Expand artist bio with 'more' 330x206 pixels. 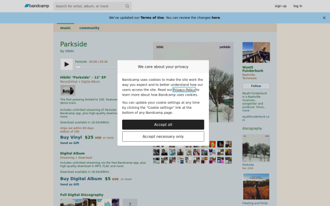(246, 110)
